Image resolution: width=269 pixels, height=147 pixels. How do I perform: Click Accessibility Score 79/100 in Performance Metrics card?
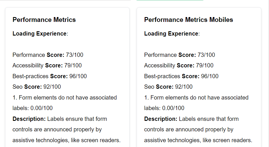(47, 65)
